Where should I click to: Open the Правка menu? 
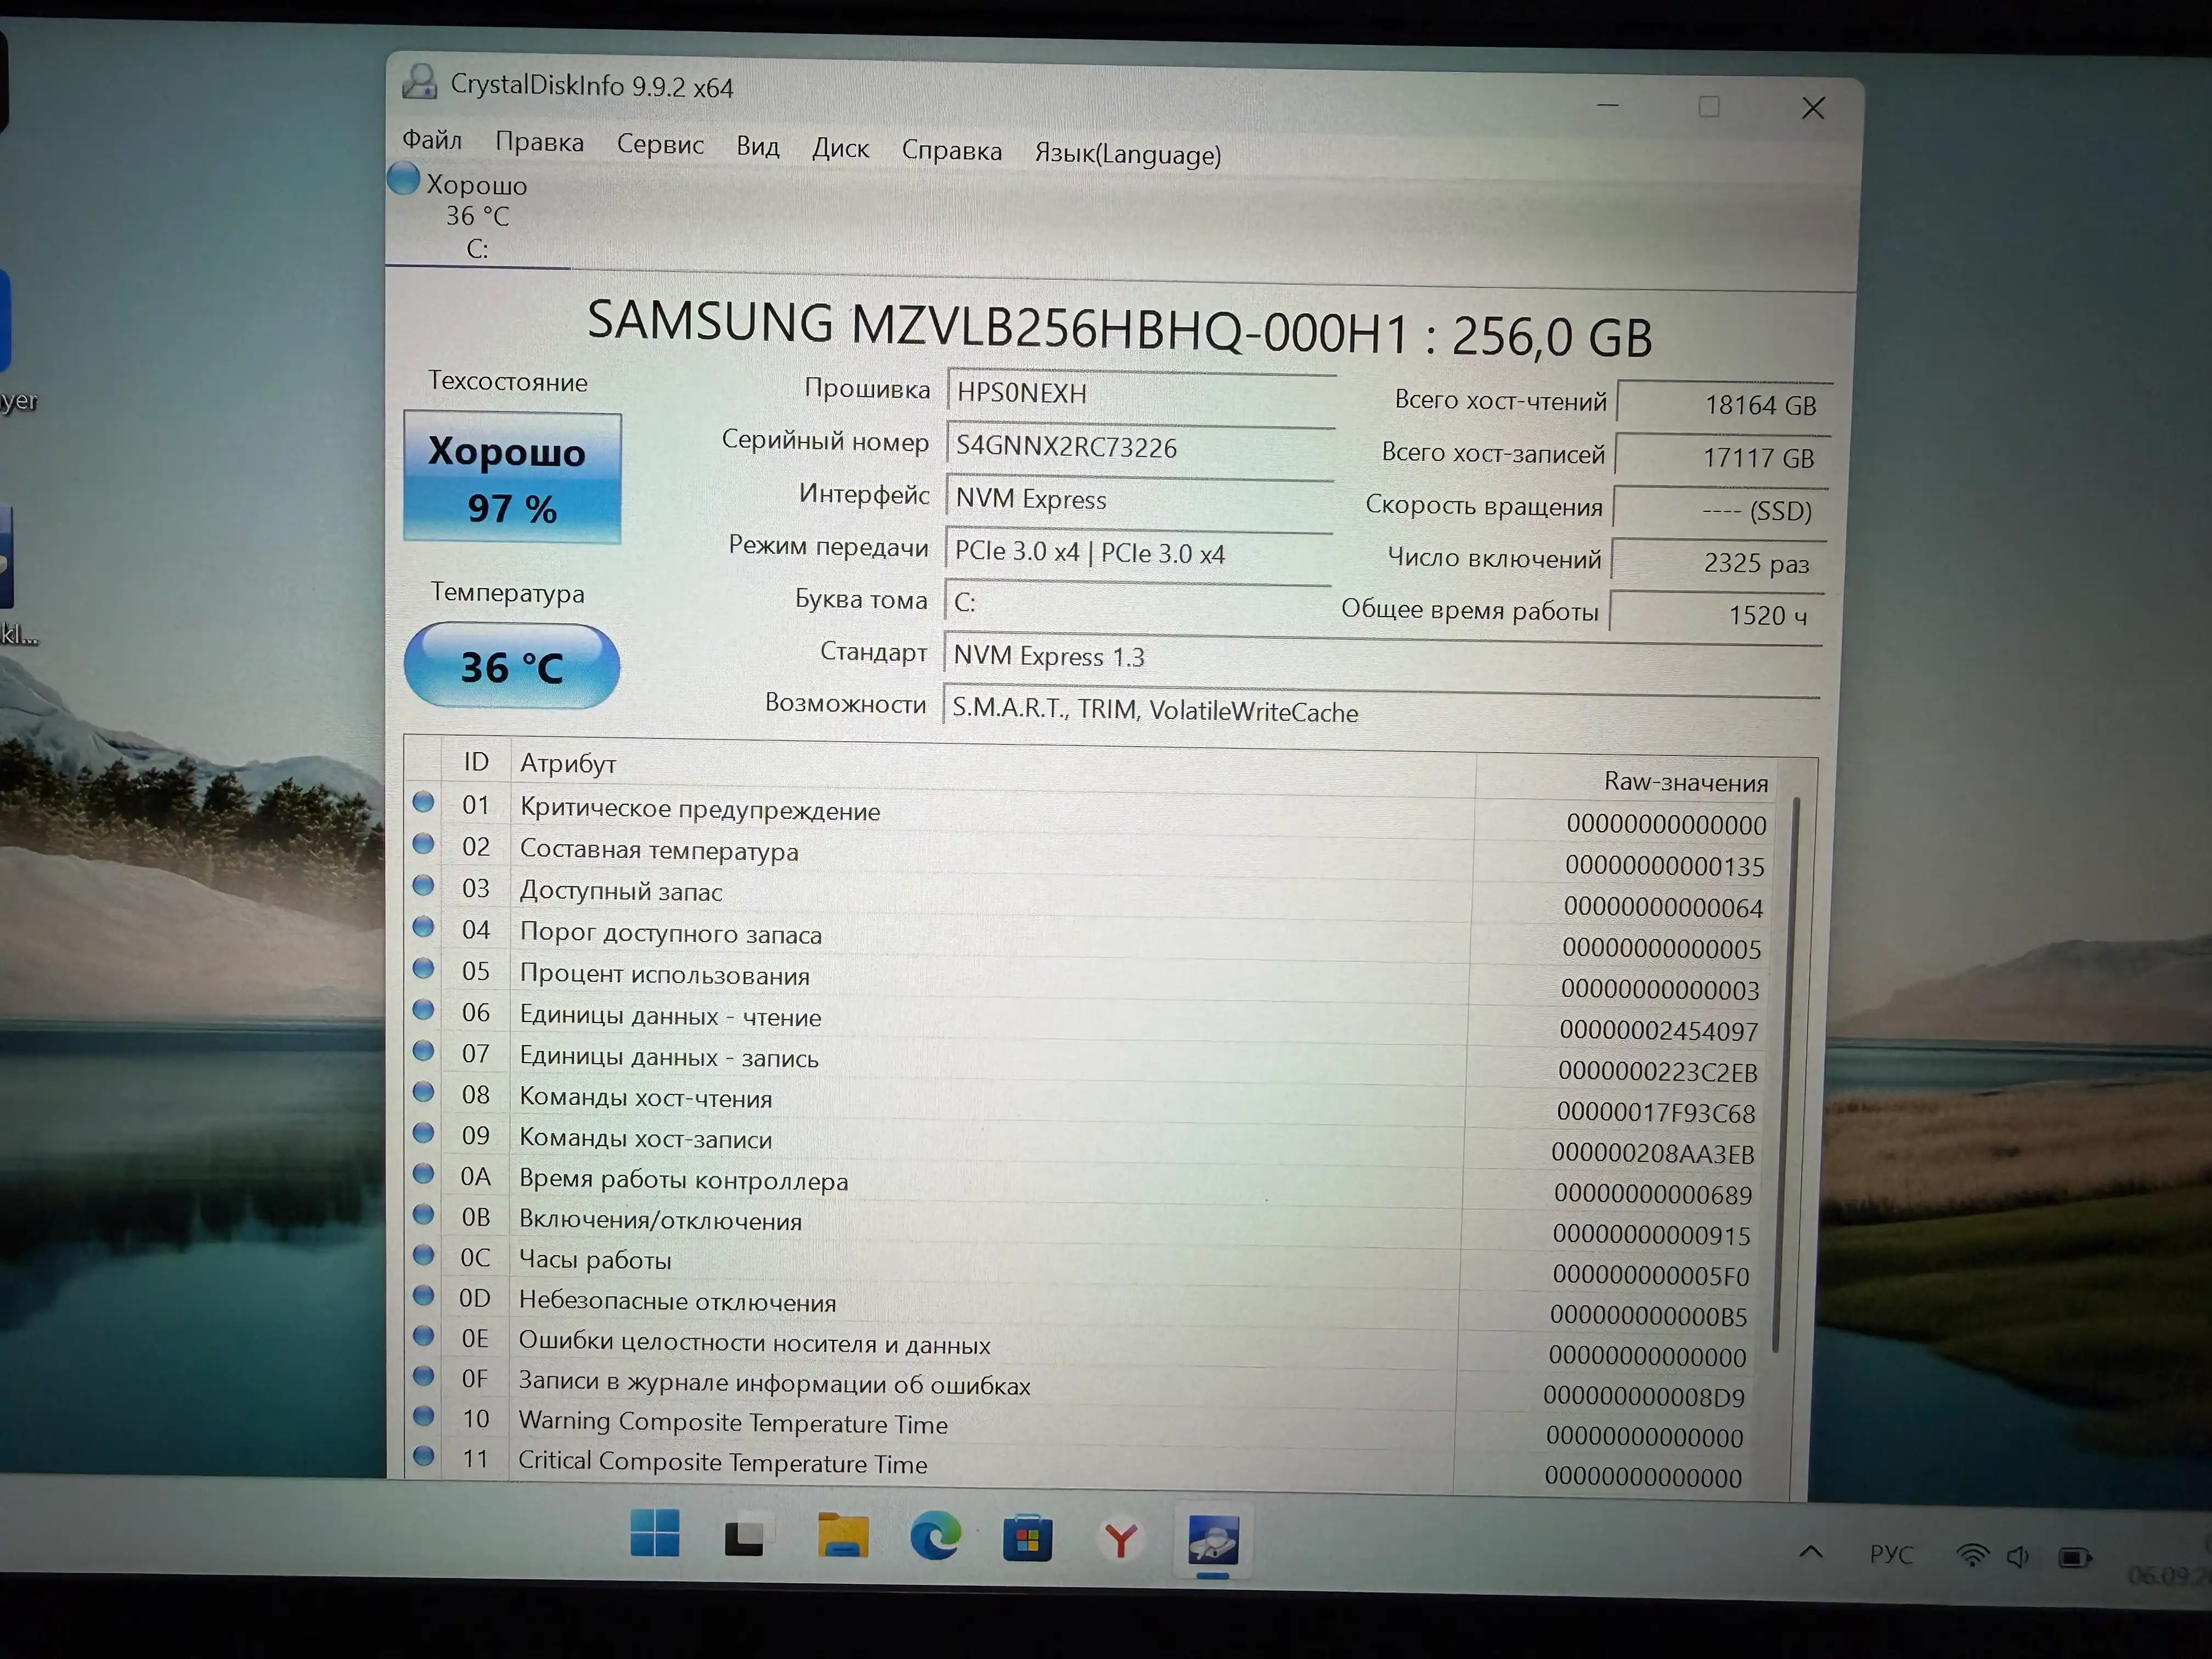click(539, 143)
